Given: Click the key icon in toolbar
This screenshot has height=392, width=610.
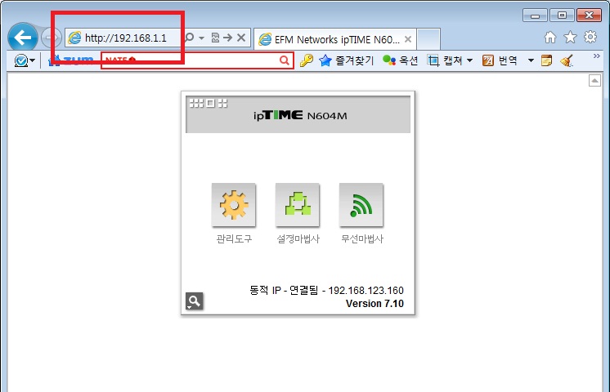Looking at the screenshot, I should click(x=307, y=60).
